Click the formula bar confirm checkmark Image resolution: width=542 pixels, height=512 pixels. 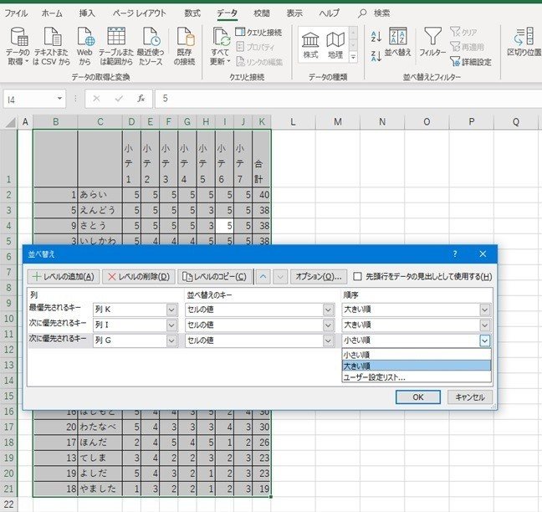pos(119,99)
